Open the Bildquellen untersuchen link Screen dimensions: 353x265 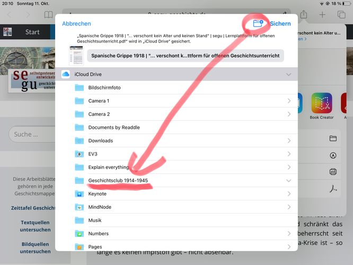(x=35, y=248)
